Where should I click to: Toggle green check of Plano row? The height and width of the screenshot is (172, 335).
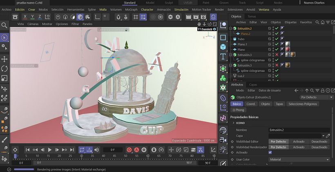(277, 50)
